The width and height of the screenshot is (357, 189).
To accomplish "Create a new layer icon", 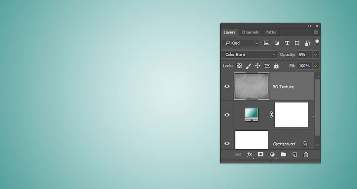I will pyautogui.click(x=294, y=155).
